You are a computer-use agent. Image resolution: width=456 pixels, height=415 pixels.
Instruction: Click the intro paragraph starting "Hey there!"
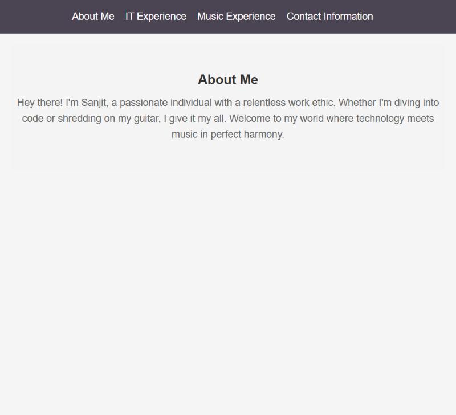point(228,119)
